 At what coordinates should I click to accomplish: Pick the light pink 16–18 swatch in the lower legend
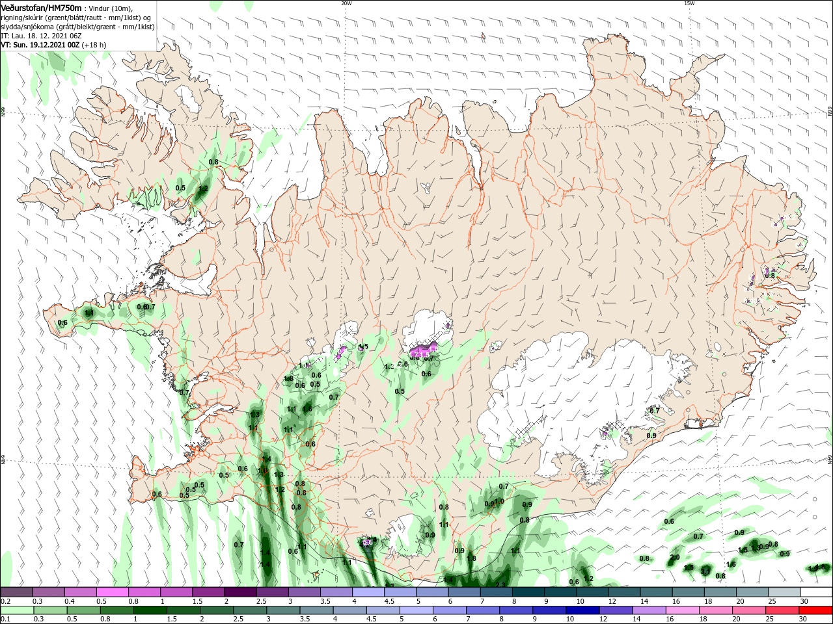(683, 610)
